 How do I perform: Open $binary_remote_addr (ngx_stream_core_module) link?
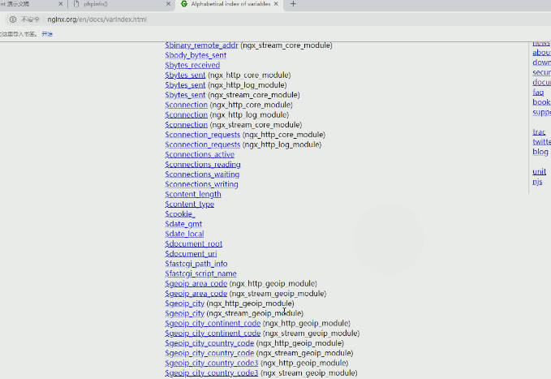(201, 45)
